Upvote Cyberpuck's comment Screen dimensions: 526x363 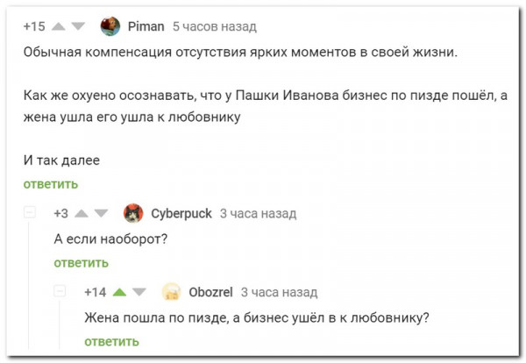[82, 213]
